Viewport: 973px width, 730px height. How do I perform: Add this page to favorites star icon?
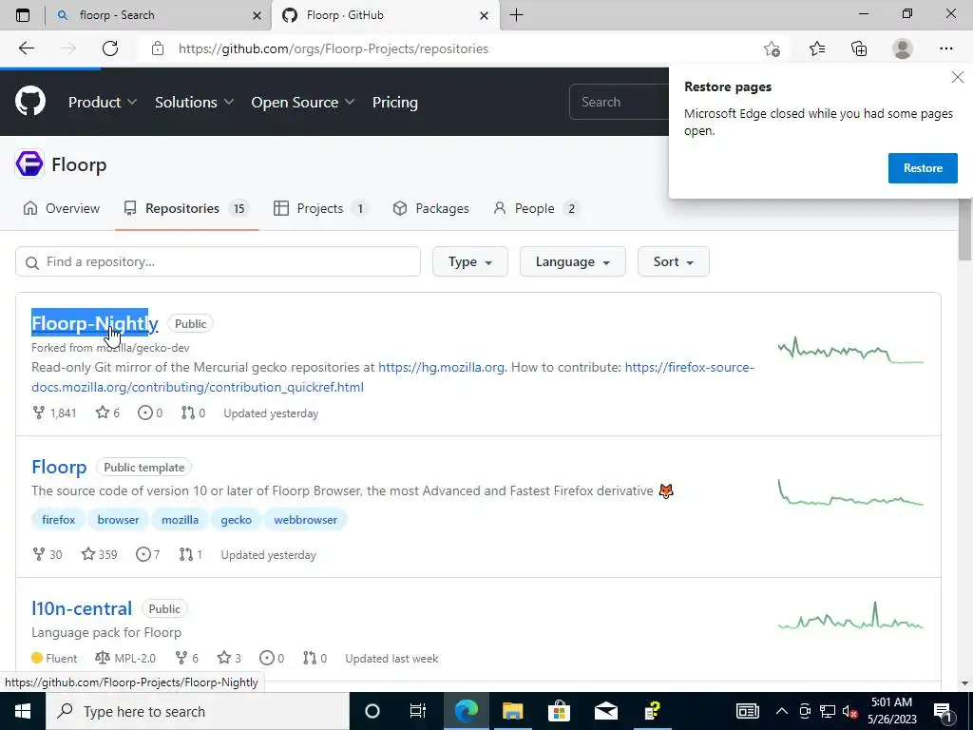pos(772,48)
